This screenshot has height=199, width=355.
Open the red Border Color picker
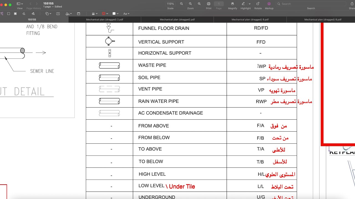[105, 14]
